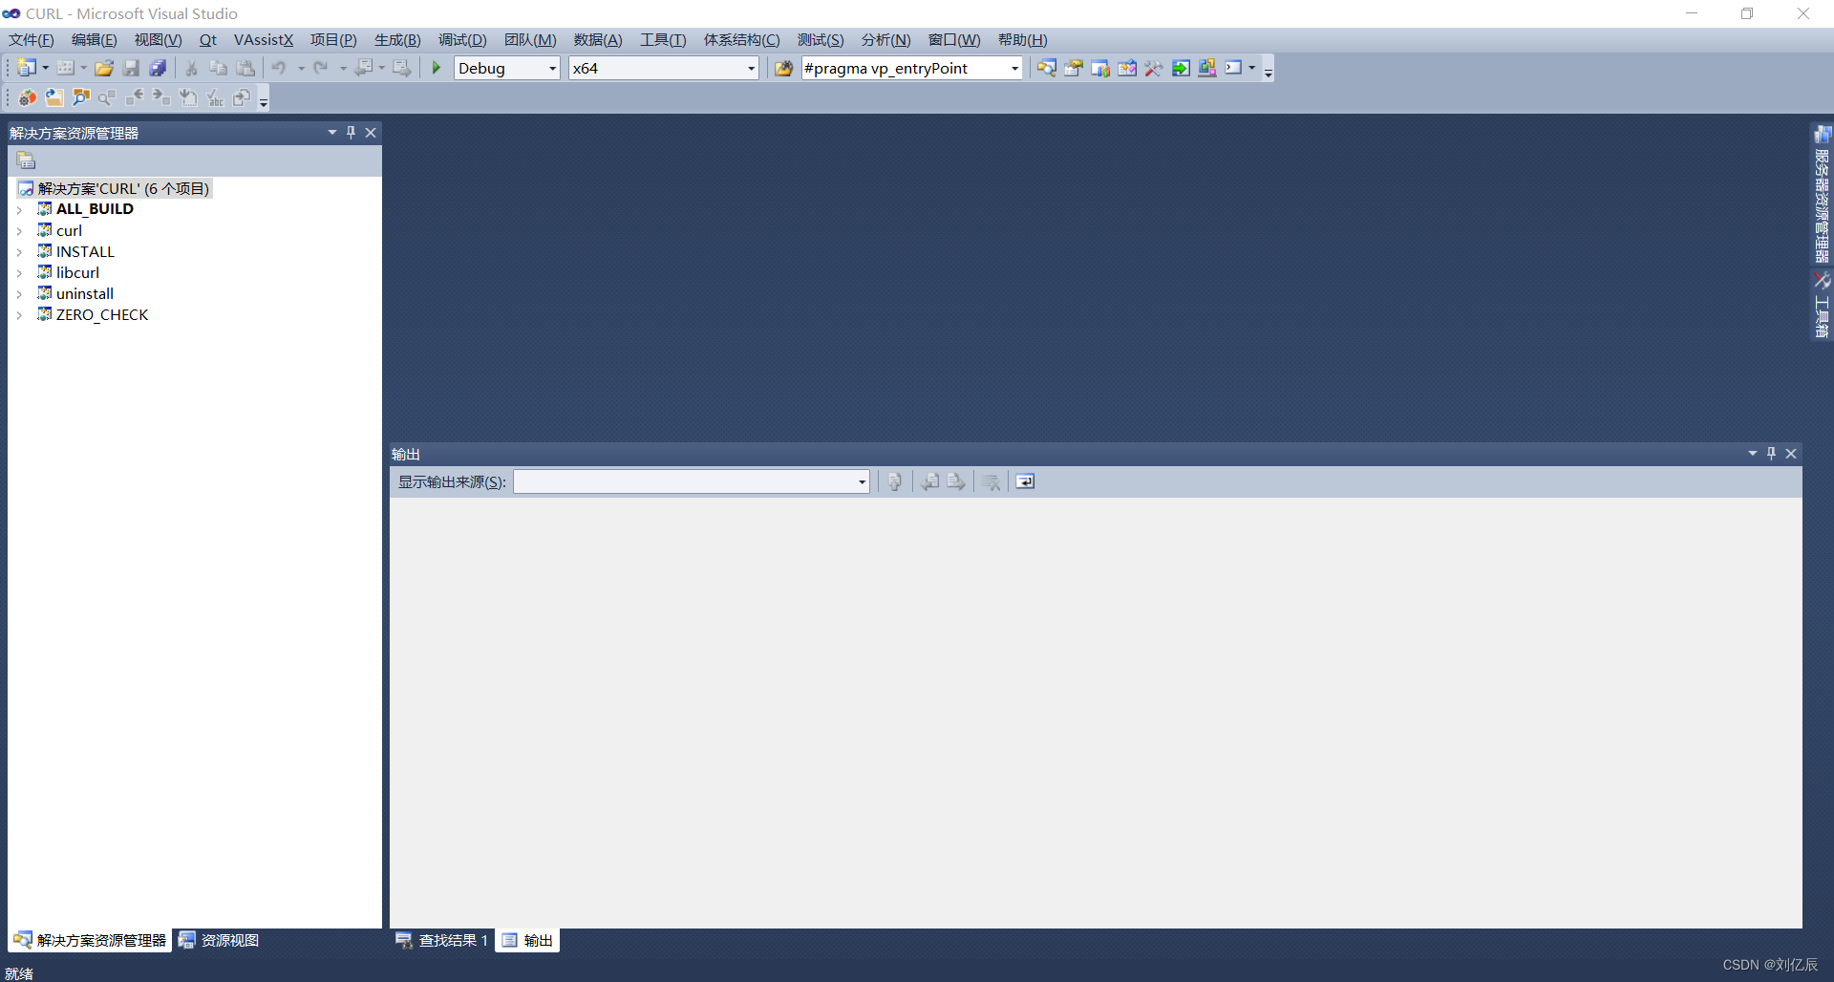Click VAssistX find references magnifier icon
Viewport: 1834px width, 982px height.
pos(107,97)
